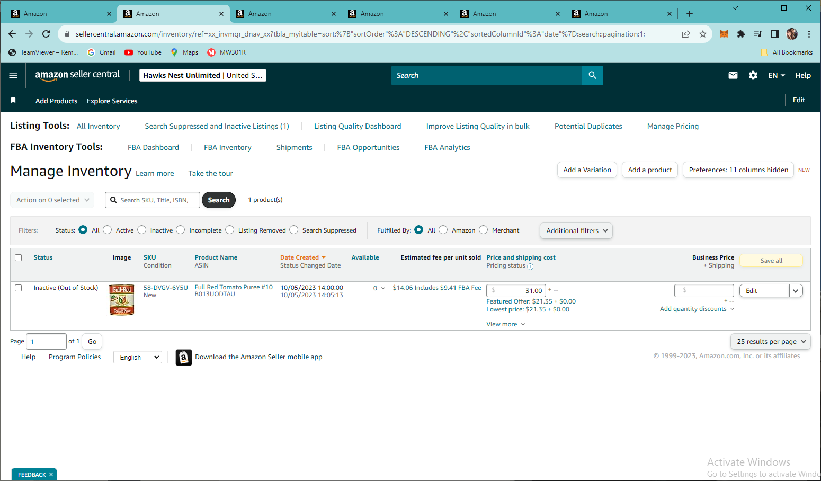Open the EN language dropdown in header
821x481 pixels.
777,75
